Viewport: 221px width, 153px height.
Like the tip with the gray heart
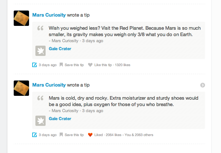[x=90, y=65]
